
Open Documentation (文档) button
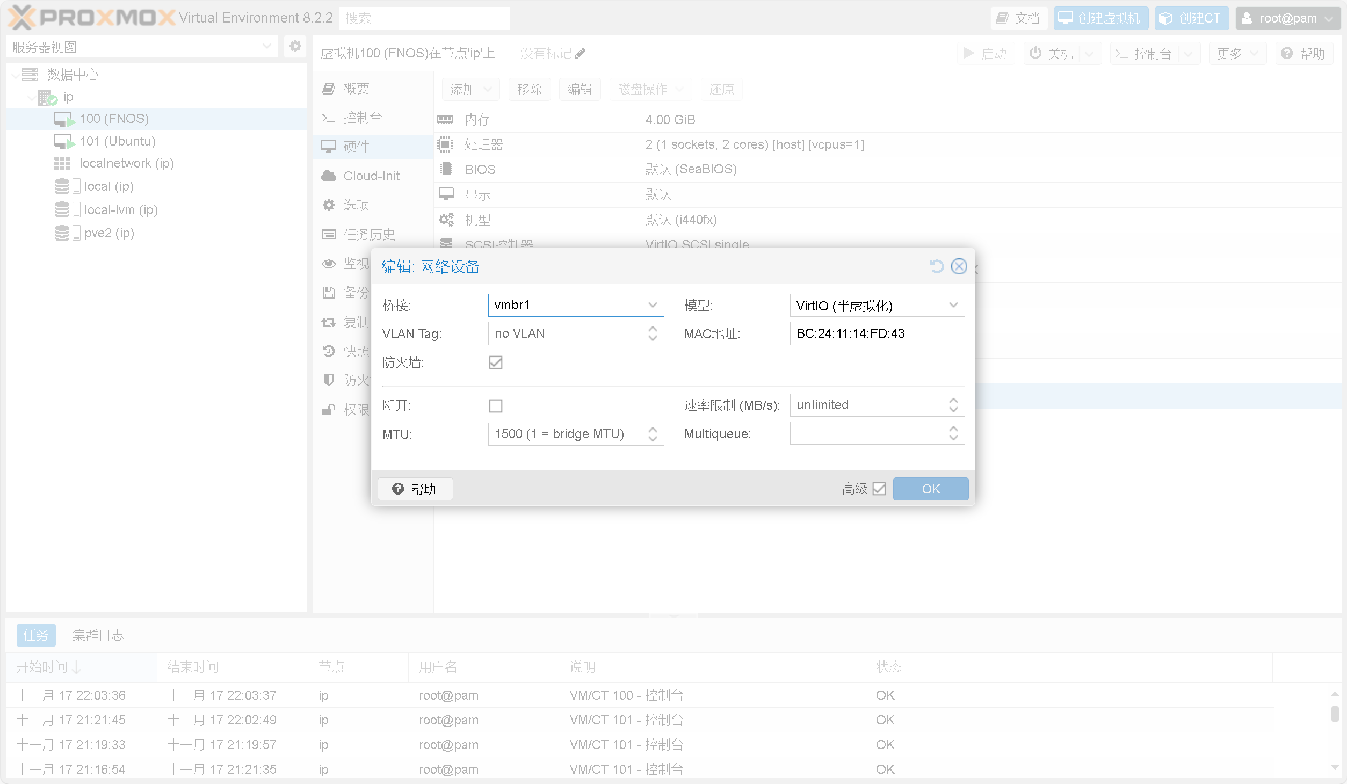tap(1019, 18)
